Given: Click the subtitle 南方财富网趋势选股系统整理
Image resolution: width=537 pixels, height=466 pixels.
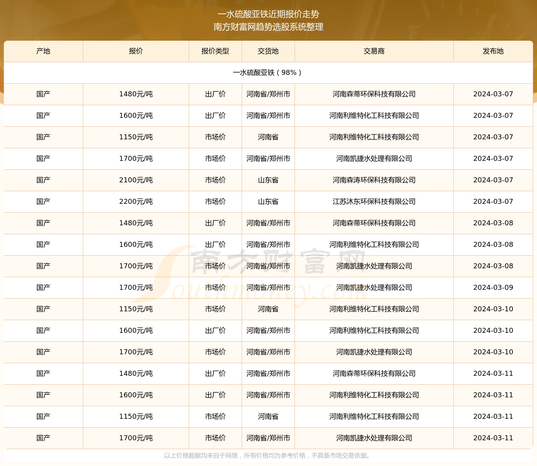Looking at the screenshot, I should (x=268, y=27).
